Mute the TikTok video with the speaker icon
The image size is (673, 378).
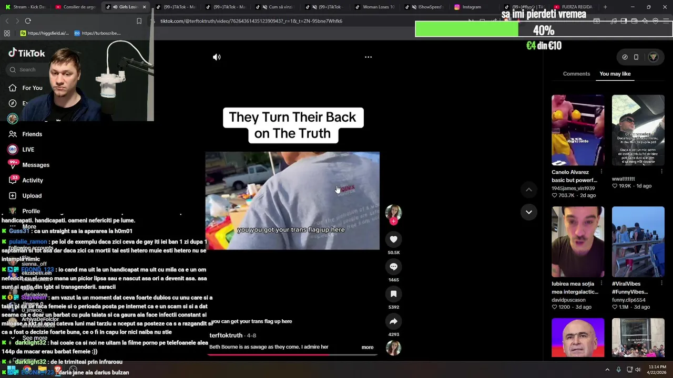tap(217, 57)
